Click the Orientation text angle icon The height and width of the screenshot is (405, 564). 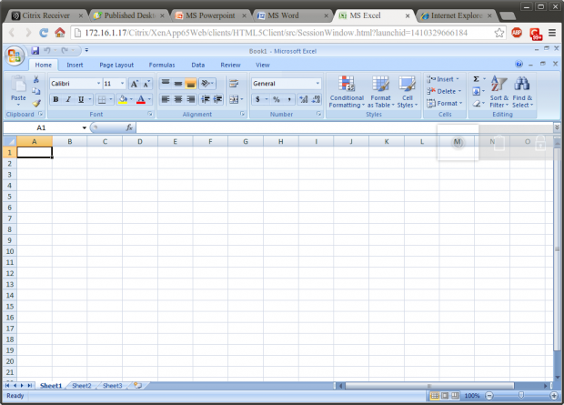(205, 84)
